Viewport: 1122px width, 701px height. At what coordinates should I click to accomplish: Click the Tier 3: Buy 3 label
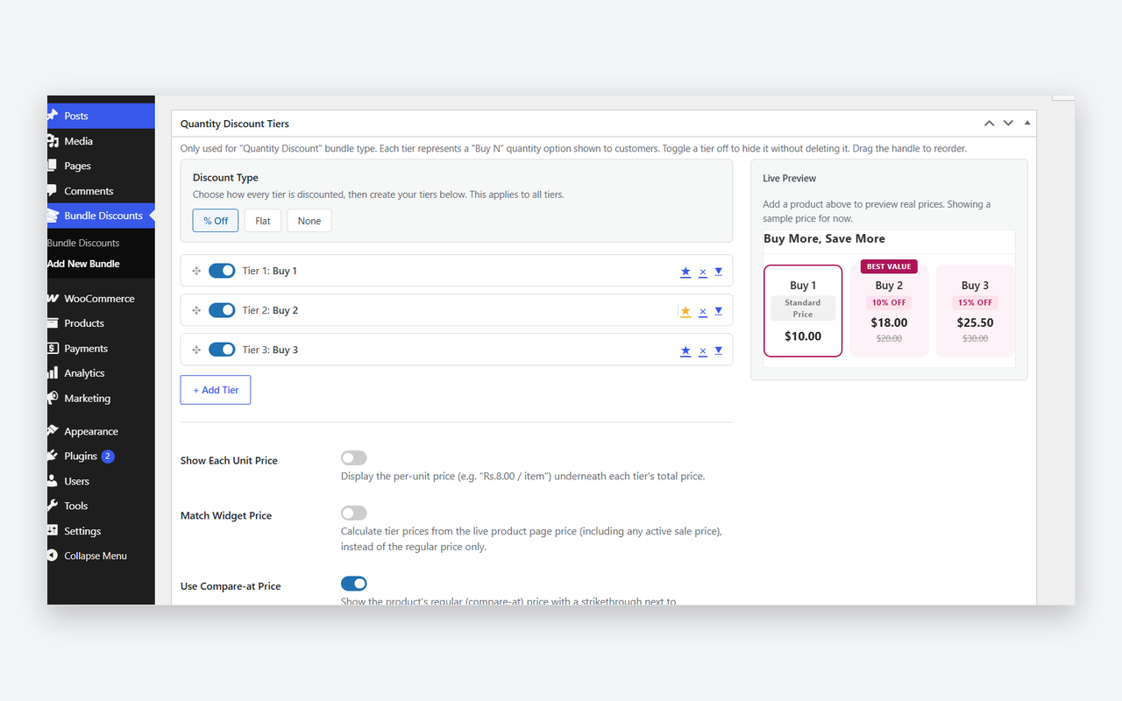[x=270, y=350]
